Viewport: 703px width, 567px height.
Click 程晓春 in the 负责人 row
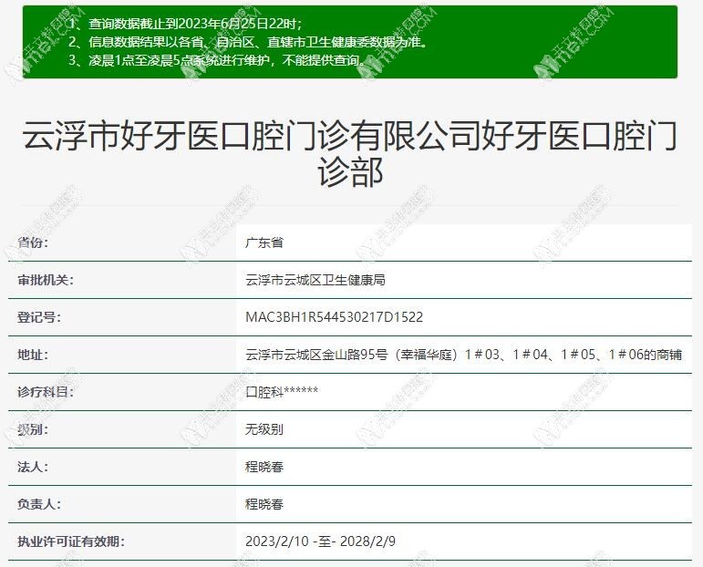coord(264,504)
